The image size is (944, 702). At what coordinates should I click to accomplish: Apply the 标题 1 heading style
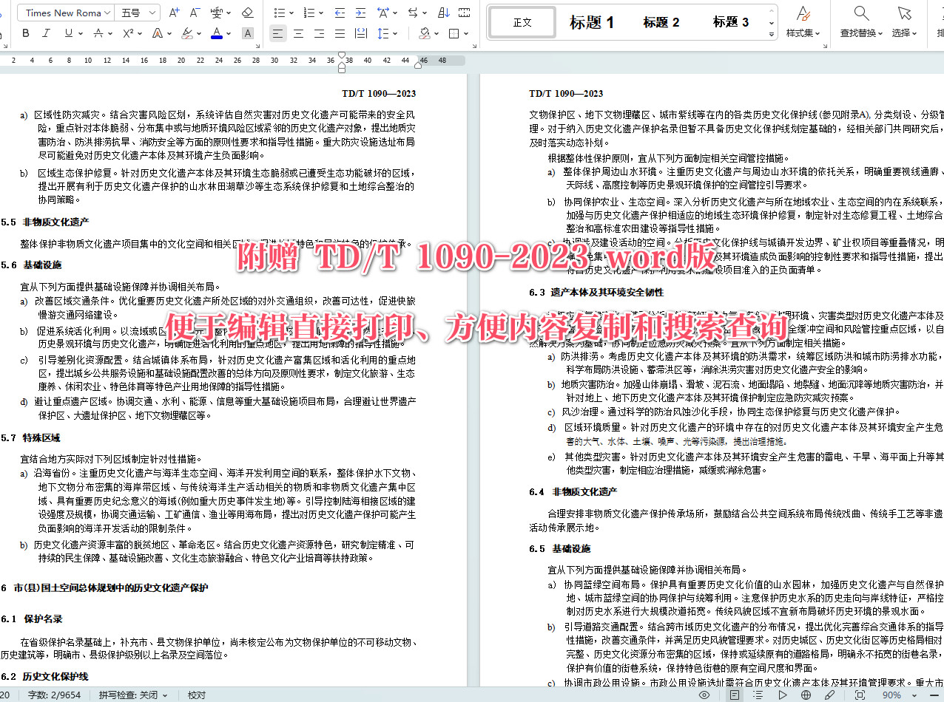tap(591, 22)
